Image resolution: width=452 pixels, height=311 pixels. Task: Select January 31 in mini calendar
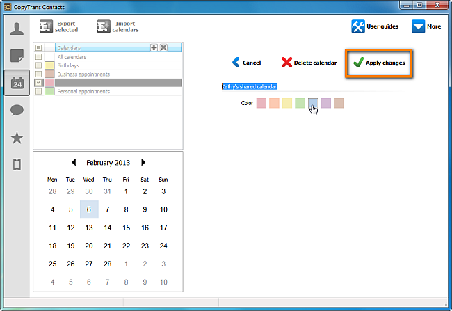click(x=108, y=191)
